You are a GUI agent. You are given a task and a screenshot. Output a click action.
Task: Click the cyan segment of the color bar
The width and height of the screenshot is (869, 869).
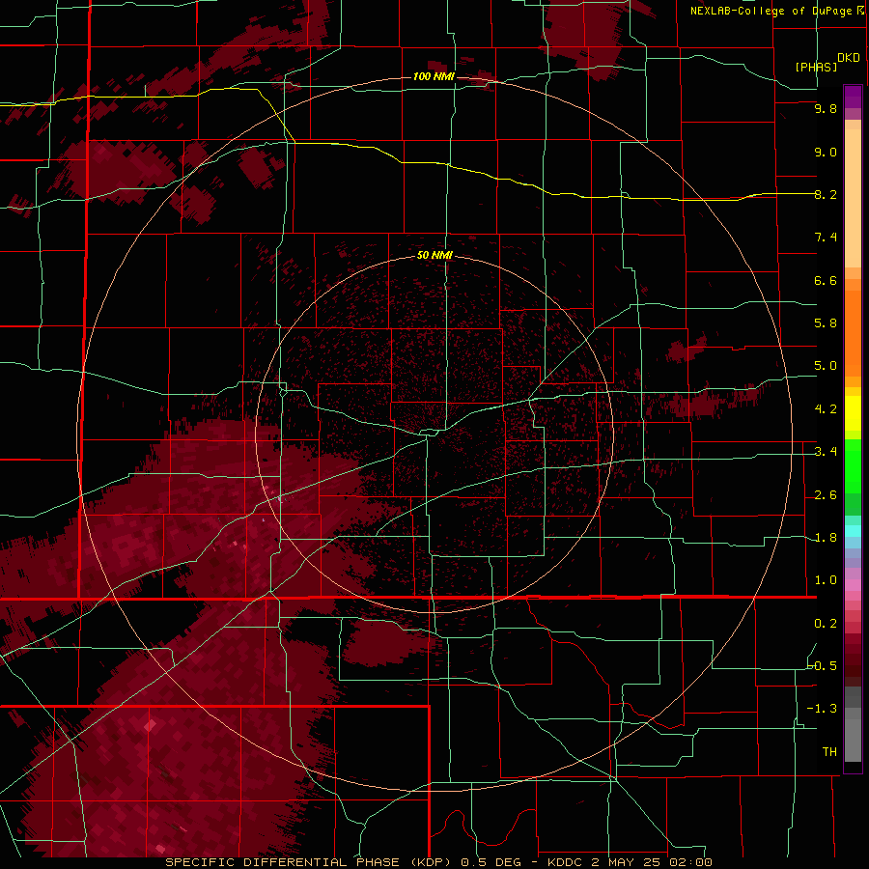click(853, 531)
